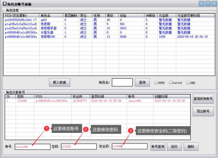Viewport: 218px width, 158px height.
Task: Click the GM等级 value 5 for gm01
Action: pos(146,20)
